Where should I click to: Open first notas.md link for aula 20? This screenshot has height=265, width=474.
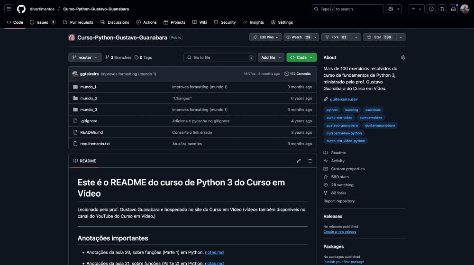pos(214,252)
